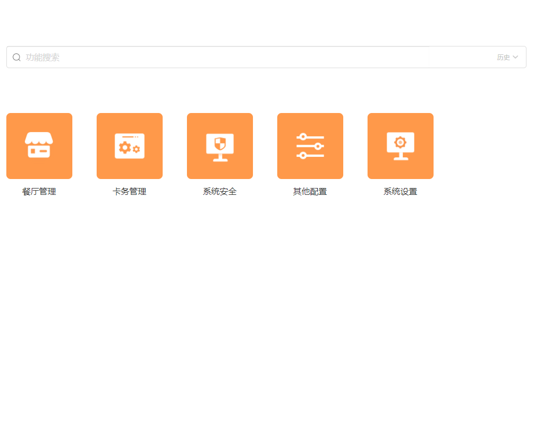Navigate to the 系统安全 section
The width and height of the screenshot is (536, 423).
pos(220,146)
